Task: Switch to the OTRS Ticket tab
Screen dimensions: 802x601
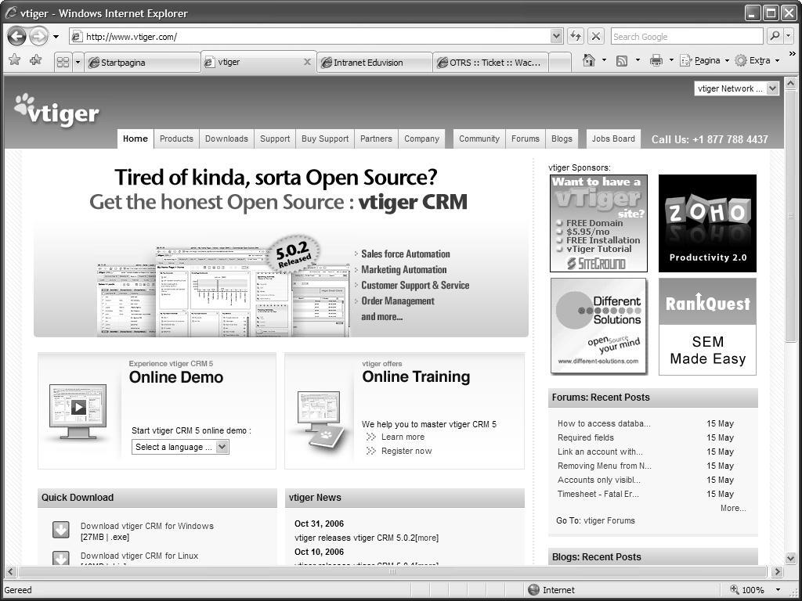Action: (490, 63)
